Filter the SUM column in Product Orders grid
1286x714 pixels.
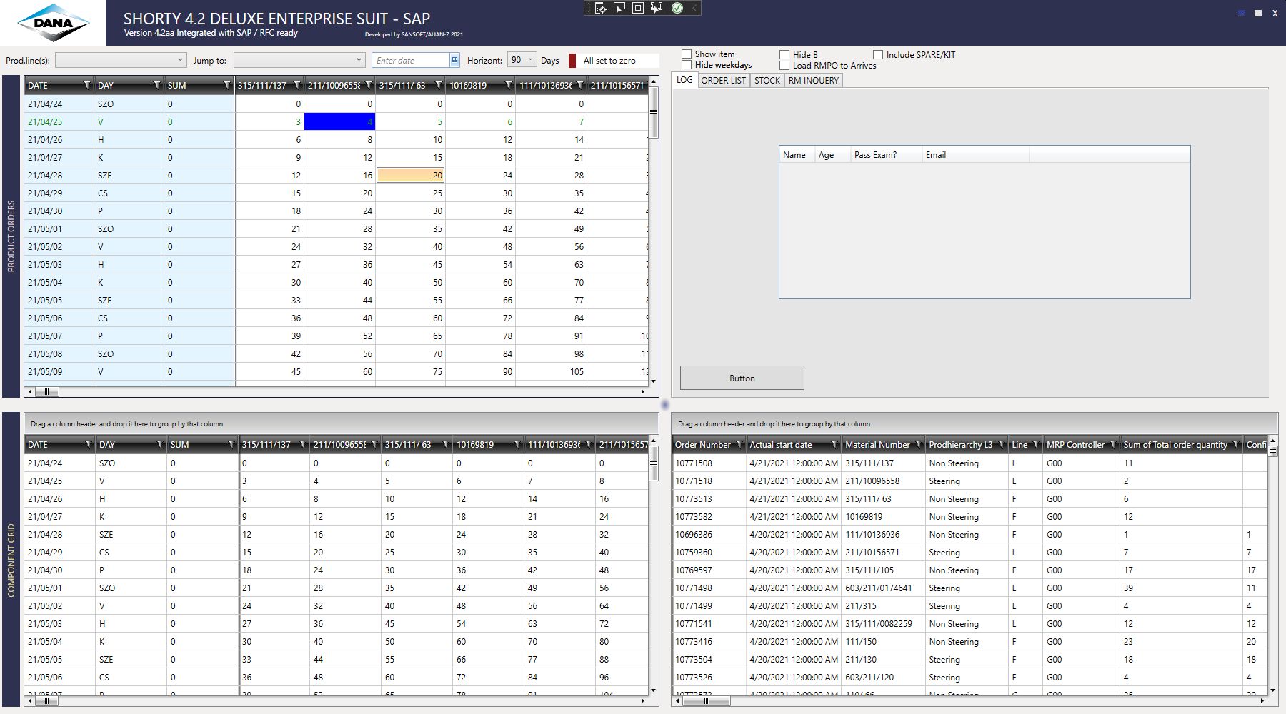[227, 86]
